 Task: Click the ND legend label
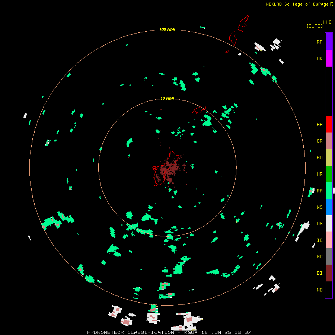[x=319, y=290]
